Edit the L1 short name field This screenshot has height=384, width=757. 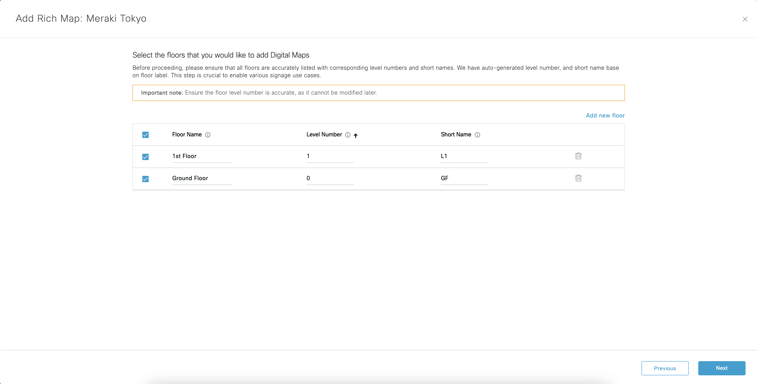(464, 156)
